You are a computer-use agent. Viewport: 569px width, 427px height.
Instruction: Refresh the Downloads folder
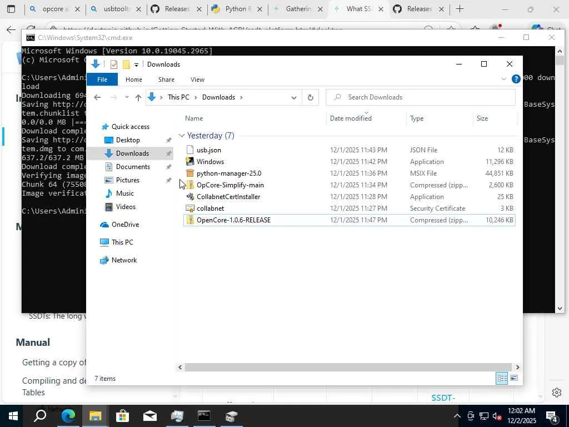click(x=310, y=97)
